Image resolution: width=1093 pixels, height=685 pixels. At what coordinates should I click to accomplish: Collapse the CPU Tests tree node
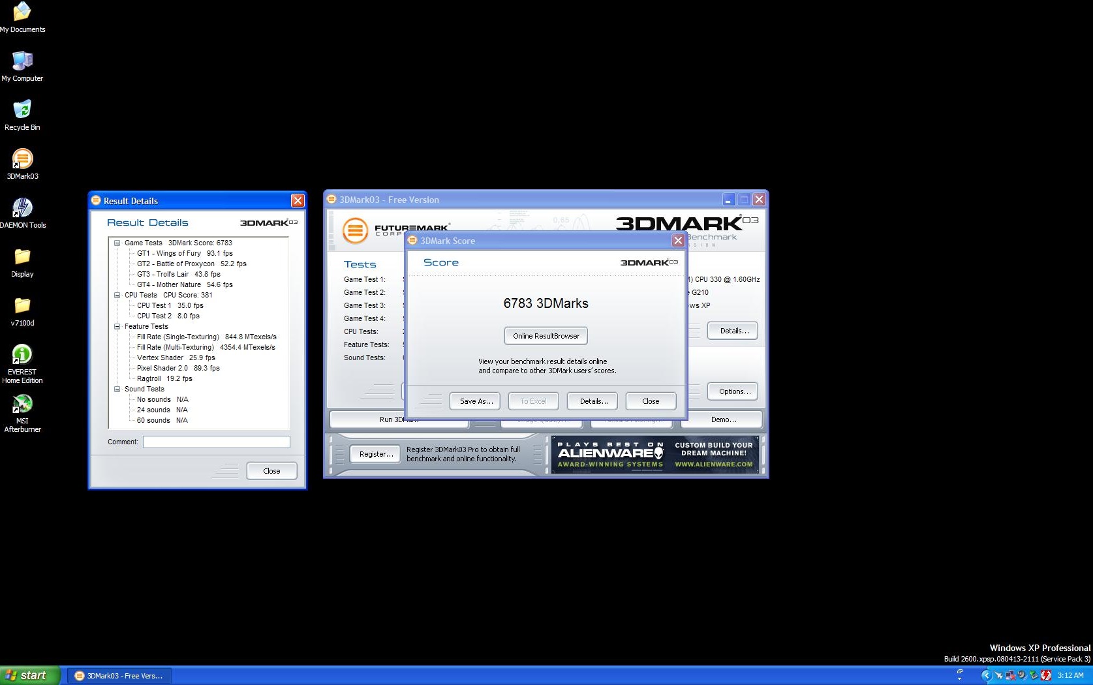point(117,295)
